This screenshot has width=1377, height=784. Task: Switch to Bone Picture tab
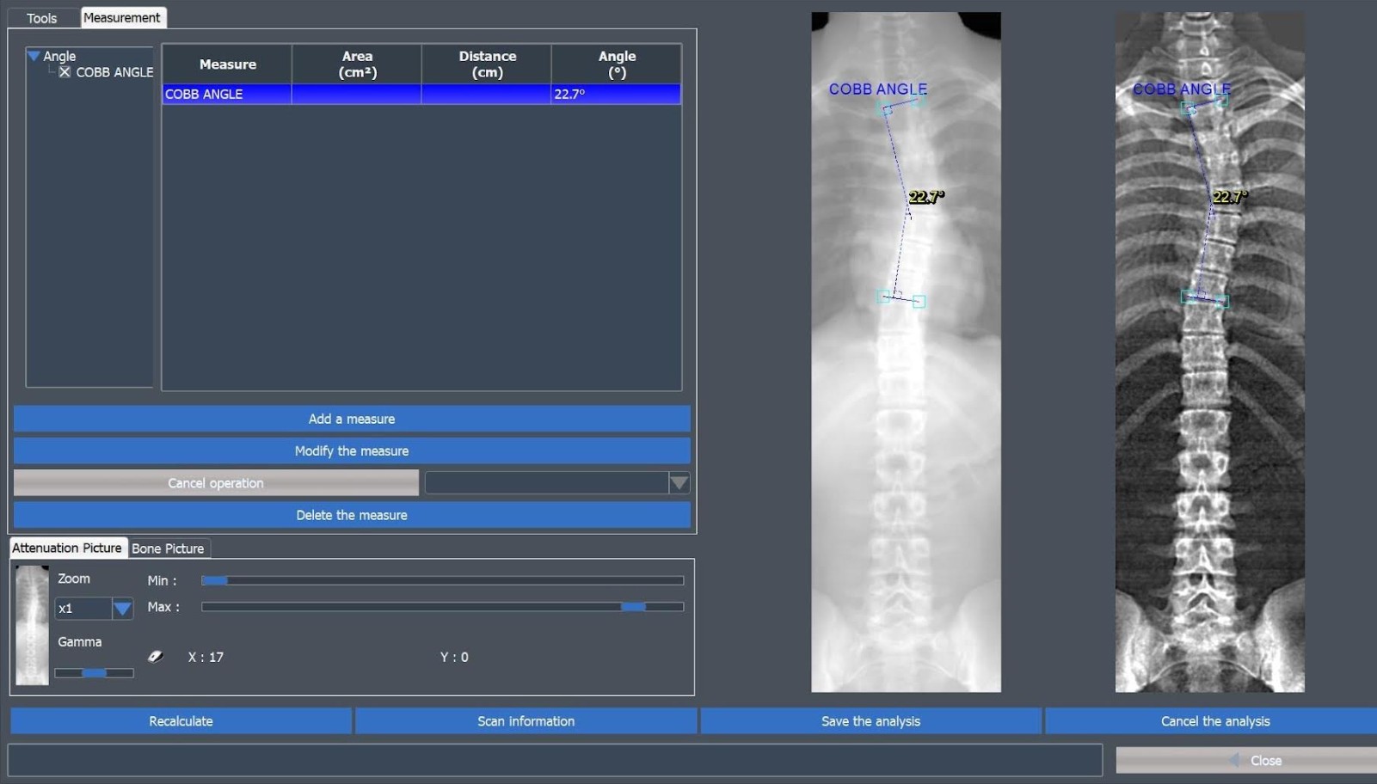point(168,548)
